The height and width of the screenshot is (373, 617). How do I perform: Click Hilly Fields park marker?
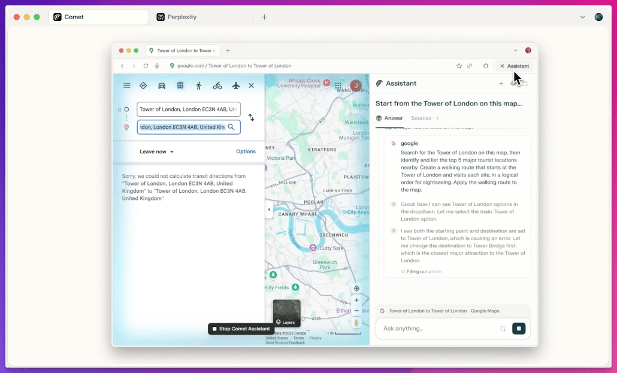tap(295, 287)
